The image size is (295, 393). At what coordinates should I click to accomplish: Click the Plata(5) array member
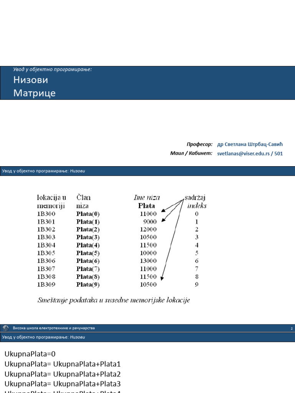[88, 253]
